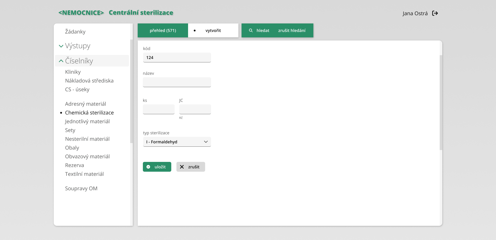The image size is (496, 240).
Task: Click the checkmark icon on uložit button
Action: [148, 167]
